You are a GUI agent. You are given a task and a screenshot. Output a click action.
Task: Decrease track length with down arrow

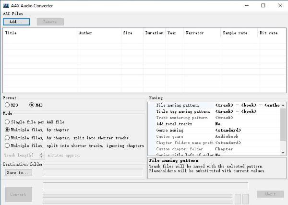42,157
